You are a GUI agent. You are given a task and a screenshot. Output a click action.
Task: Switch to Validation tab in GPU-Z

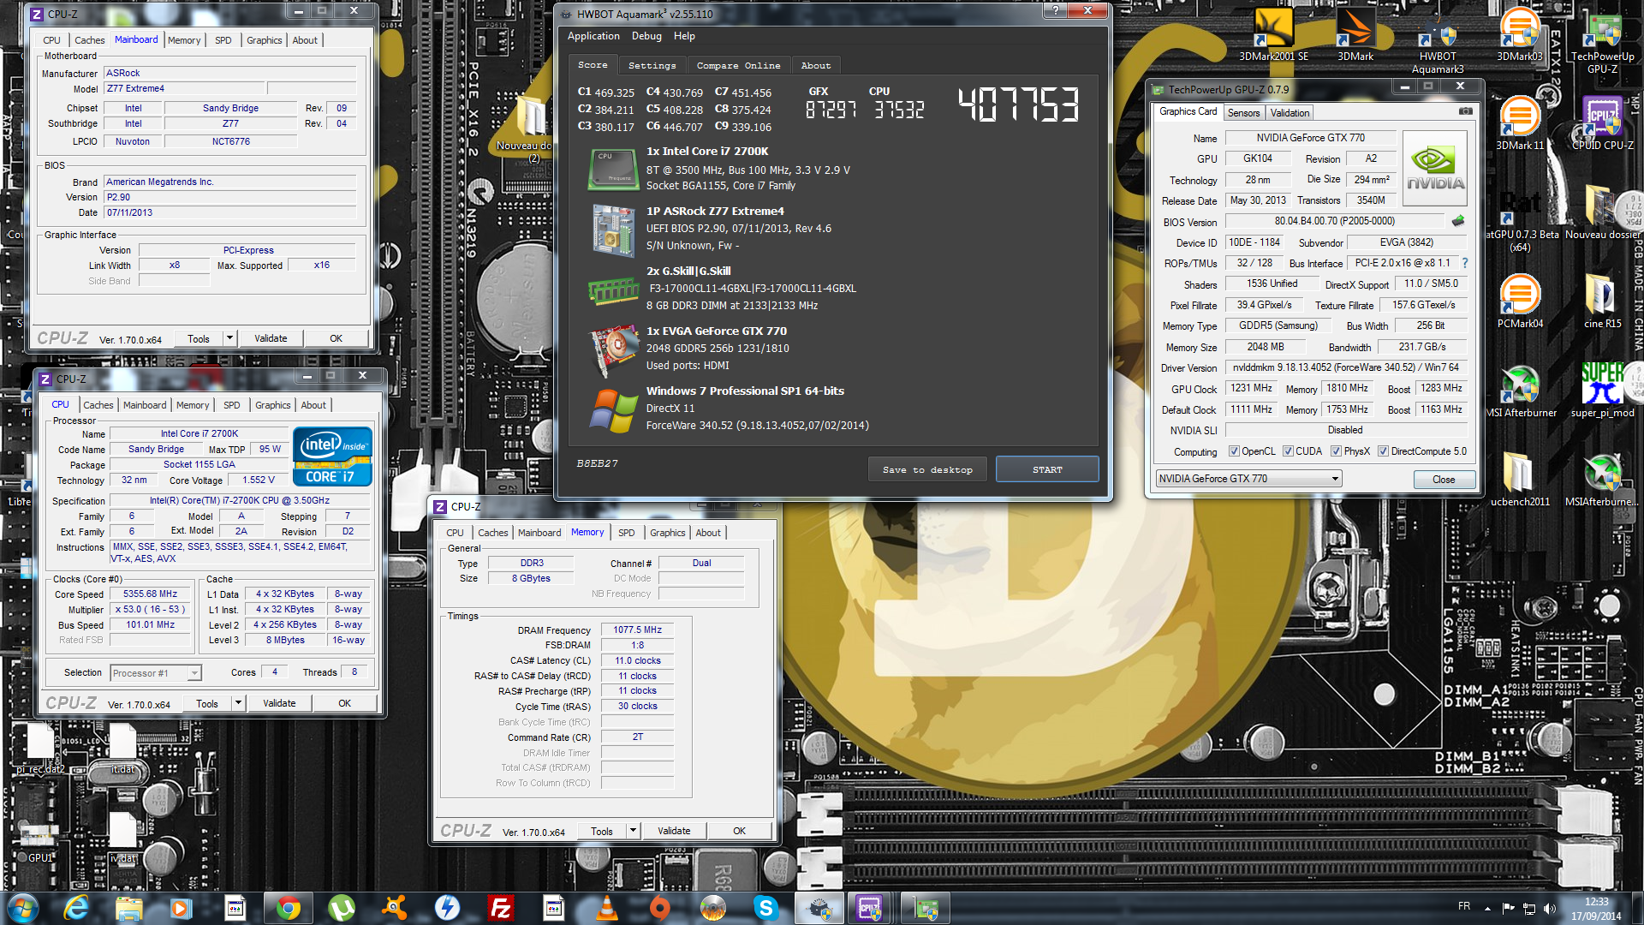[1290, 113]
